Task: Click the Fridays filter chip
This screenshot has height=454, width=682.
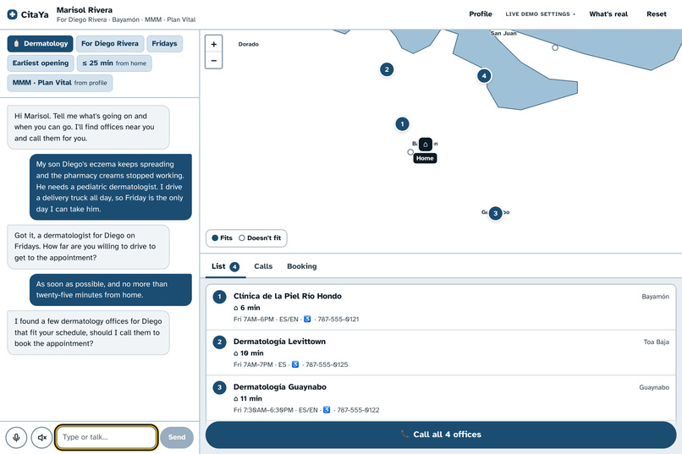Action: coord(164,43)
